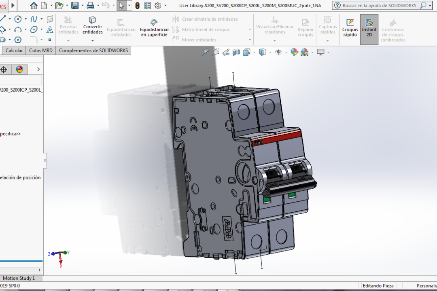Viewport: 437px width, 291px height.
Task: Click Zoom to Fit icon
Action: pyautogui.click(x=205, y=52)
